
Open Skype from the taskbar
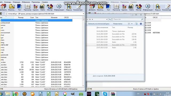(105, 94)
